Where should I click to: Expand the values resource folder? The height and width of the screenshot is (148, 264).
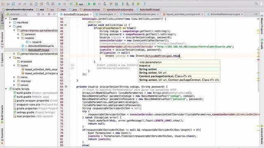(14, 85)
